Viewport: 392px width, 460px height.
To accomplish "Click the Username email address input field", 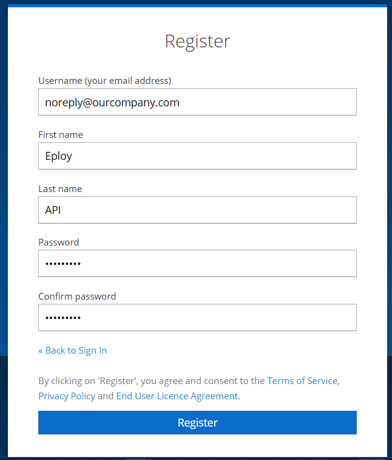I will pyautogui.click(x=197, y=102).
